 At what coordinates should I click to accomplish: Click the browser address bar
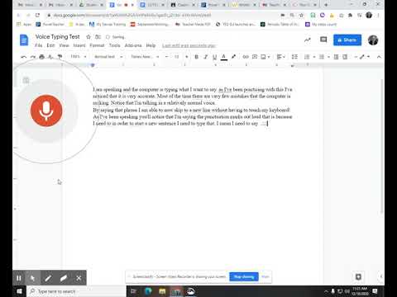(x=163, y=15)
